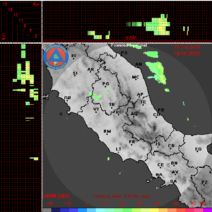Click the '7' km height axis label
The width and height of the screenshot is (212, 212).
(30, 31)
